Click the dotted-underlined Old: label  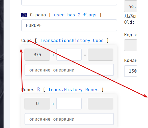point(130,22)
